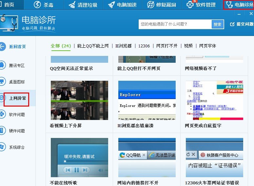Screen dimensions: 254x186
Task: Click the 提交问题 edit icon
Action: pyautogui.click(x=232, y=24)
